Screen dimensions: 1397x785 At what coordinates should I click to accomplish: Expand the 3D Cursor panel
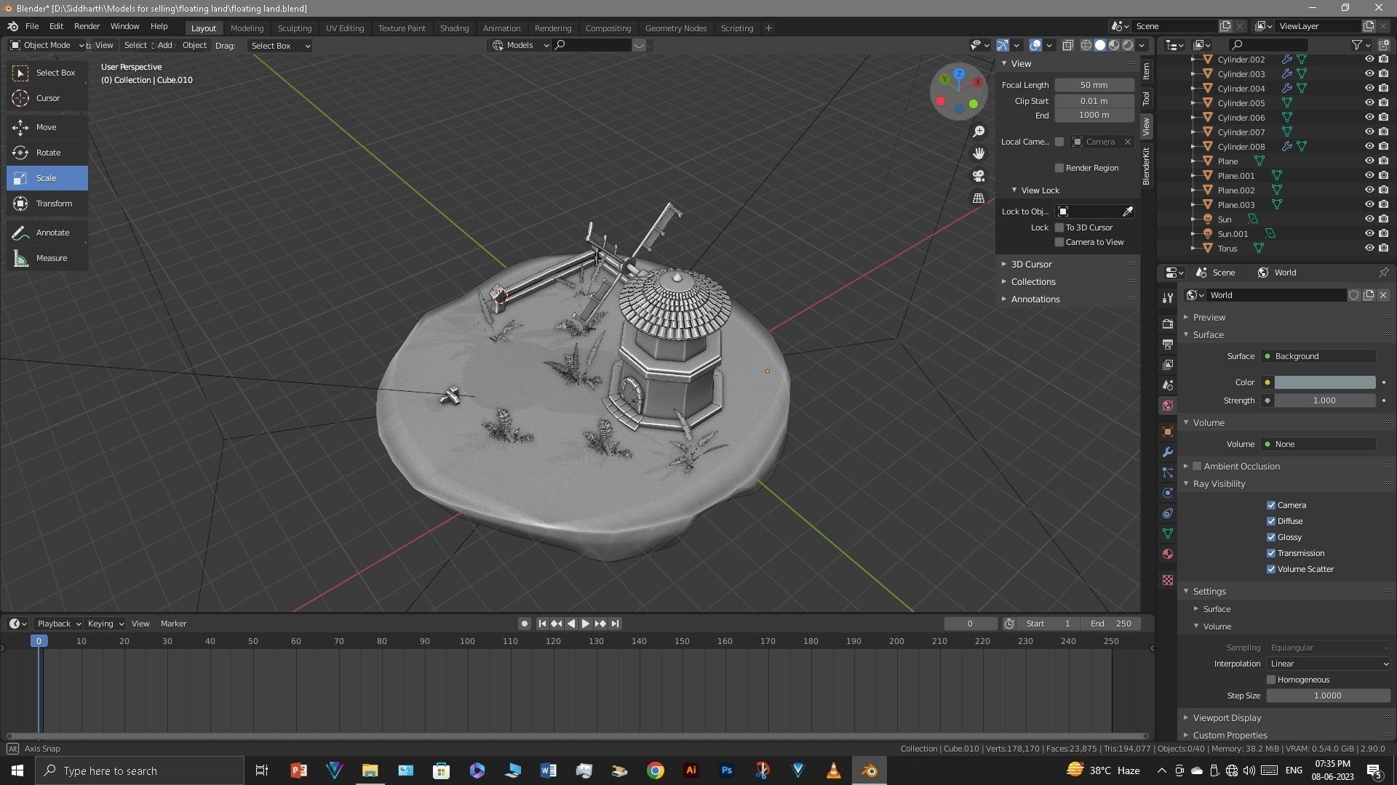coord(1031,264)
